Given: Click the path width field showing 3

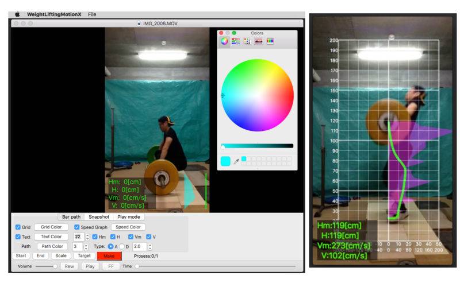Looking at the screenshot, I should coord(78,246).
